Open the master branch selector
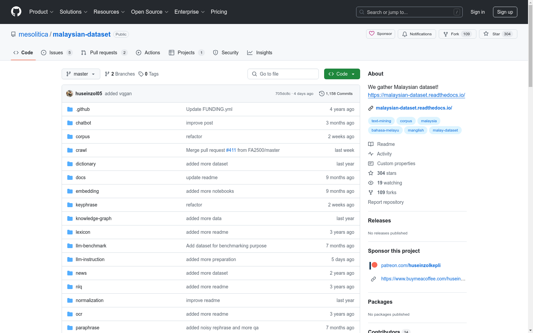Viewport: 533px width, 333px height. coord(81,74)
